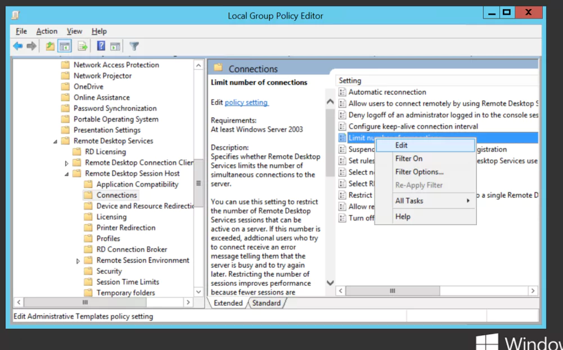Select the Application Compatibility folder
The height and width of the screenshot is (350, 563).
click(138, 185)
